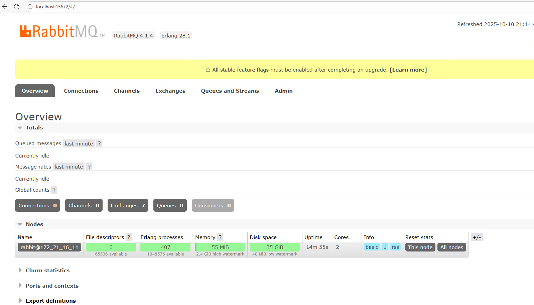Open the Queues and Streams tab
This screenshot has height=305, width=534.
pos(230,91)
